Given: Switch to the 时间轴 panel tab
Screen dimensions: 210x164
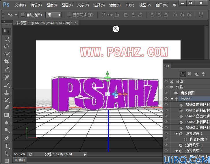Looking at the screenshot, I should [20, 160].
